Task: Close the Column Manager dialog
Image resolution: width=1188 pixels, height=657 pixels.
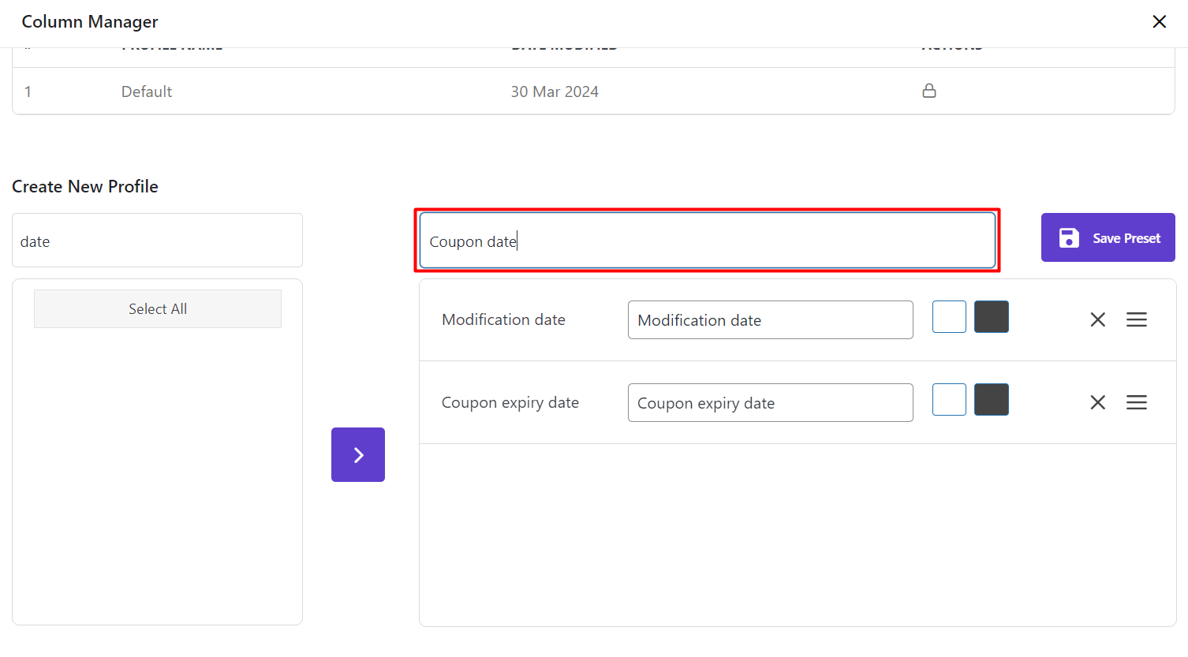Action: [x=1159, y=22]
